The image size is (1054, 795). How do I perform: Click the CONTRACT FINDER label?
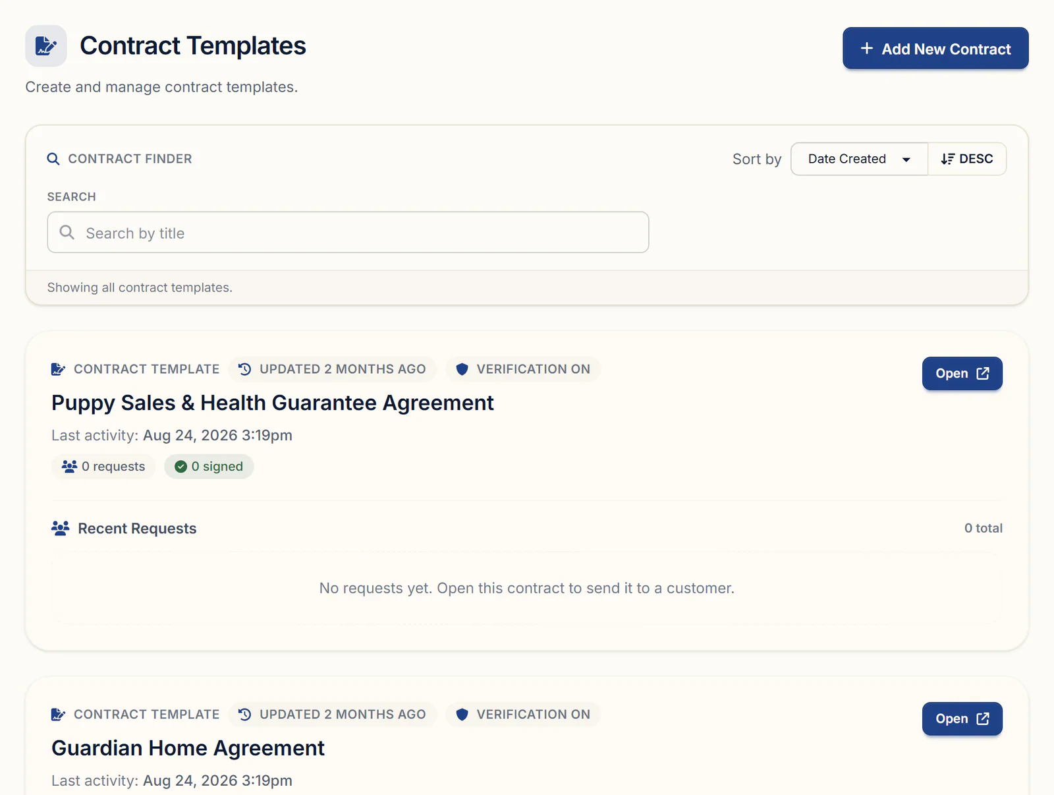(x=130, y=159)
